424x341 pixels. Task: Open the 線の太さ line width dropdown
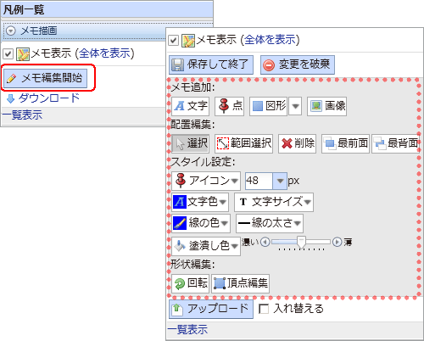coord(270,223)
